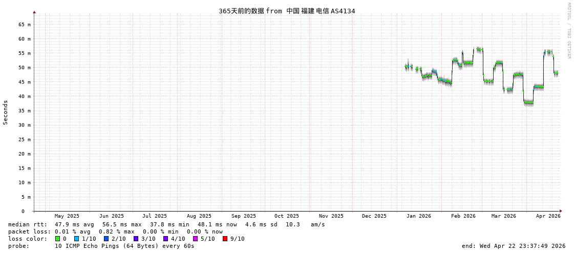
Task: Click the 65 m y-axis tick label
Action: pos(25,25)
